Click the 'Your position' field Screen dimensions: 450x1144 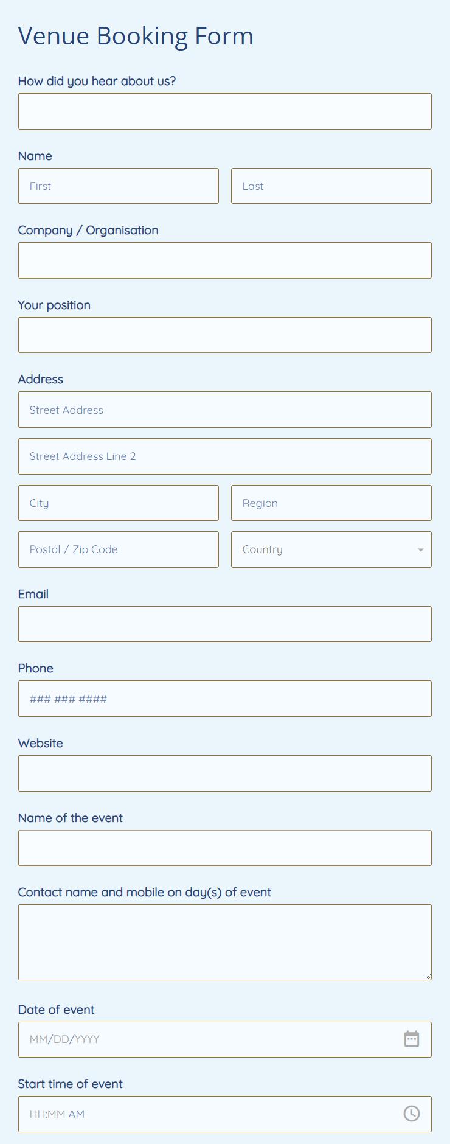click(225, 335)
